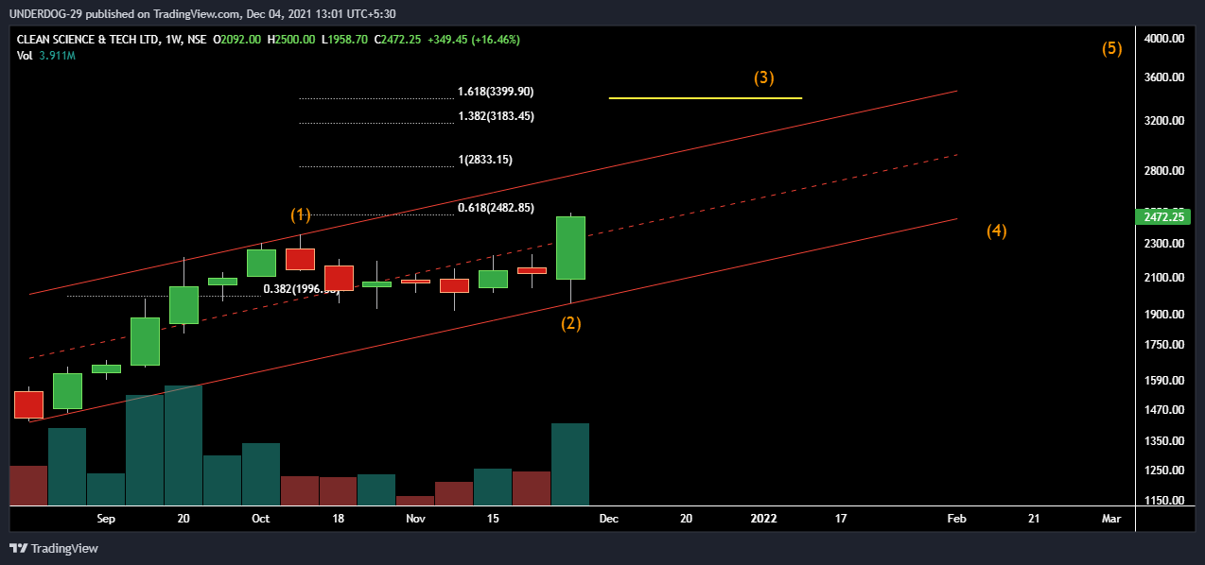The width and height of the screenshot is (1205, 565).
Task: Click the Vol 3.911M indicator label
Action: point(46,56)
